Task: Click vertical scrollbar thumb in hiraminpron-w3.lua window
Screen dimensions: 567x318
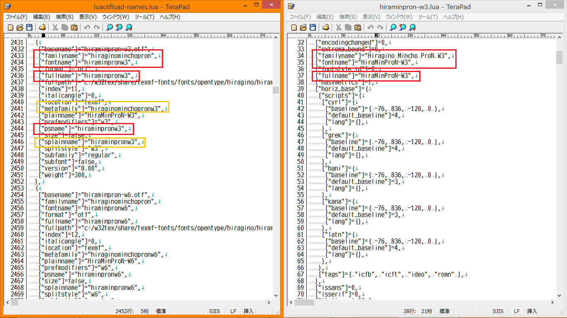Action: point(560,58)
